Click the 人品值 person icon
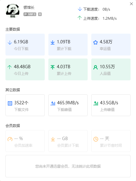The width and height of the screenshot is (136, 181). click(96, 67)
